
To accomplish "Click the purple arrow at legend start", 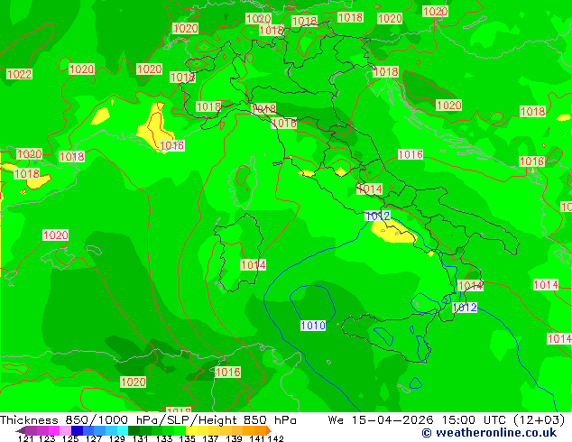I will (x=21, y=430).
